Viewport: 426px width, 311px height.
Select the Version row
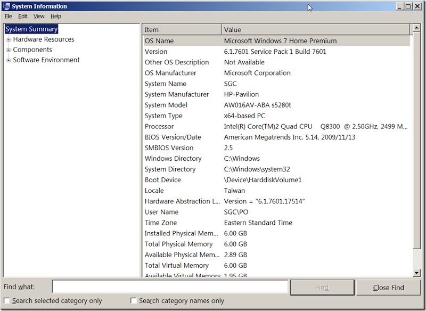(276, 52)
